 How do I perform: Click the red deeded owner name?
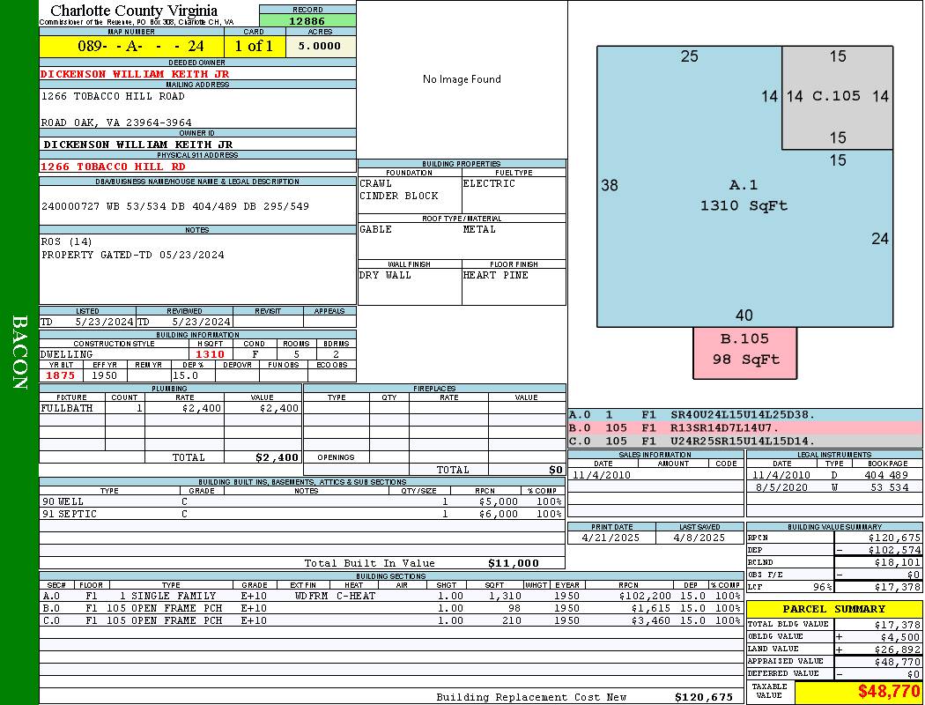coord(135,74)
